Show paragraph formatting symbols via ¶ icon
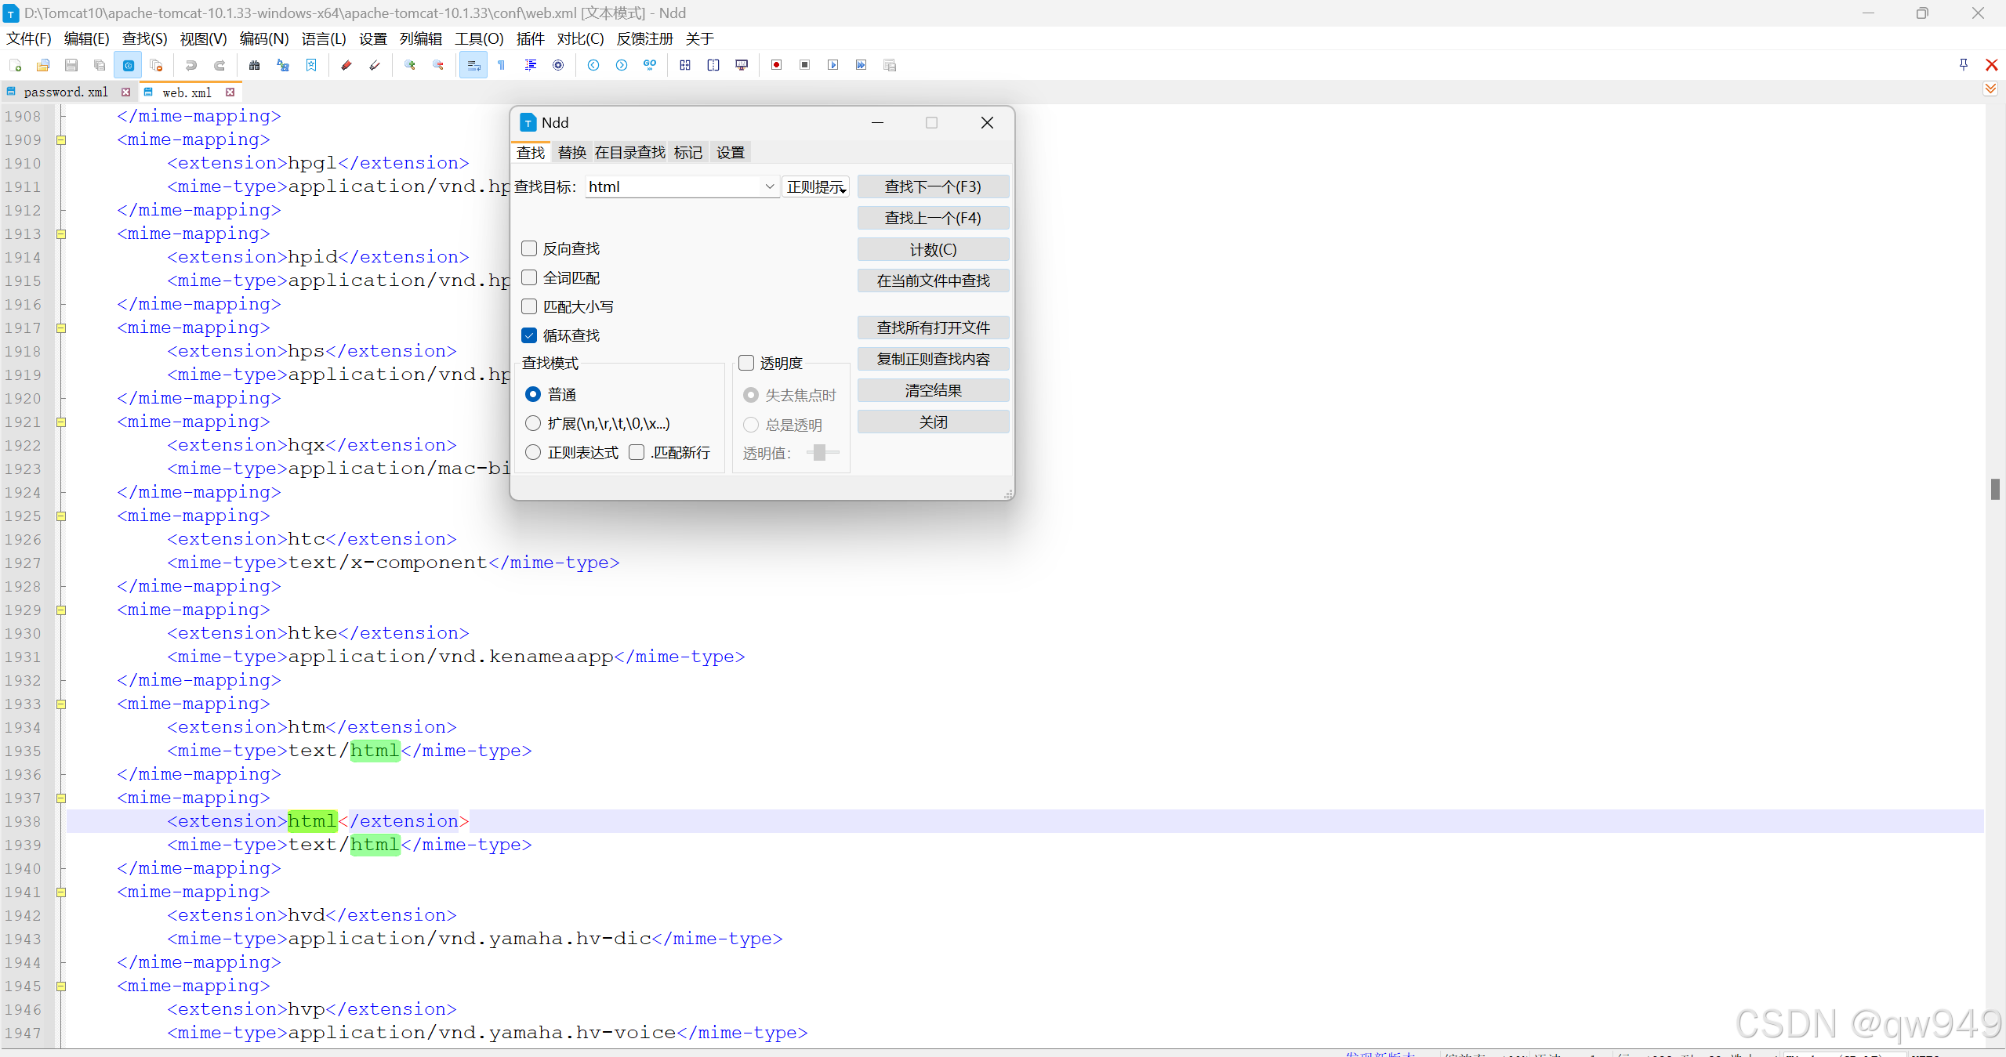This screenshot has height=1057, width=2006. pyautogui.click(x=501, y=65)
